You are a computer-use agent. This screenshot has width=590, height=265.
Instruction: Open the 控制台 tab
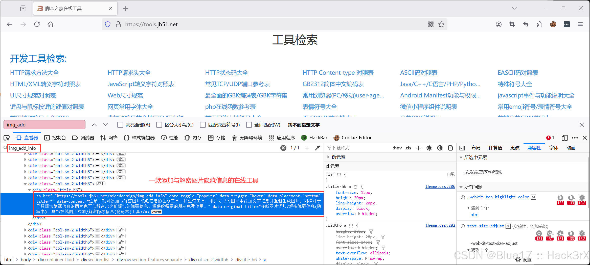pos(55,138)
